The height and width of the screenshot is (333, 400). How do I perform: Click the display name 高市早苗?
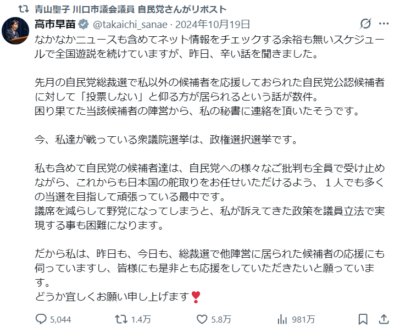point(56,24)
